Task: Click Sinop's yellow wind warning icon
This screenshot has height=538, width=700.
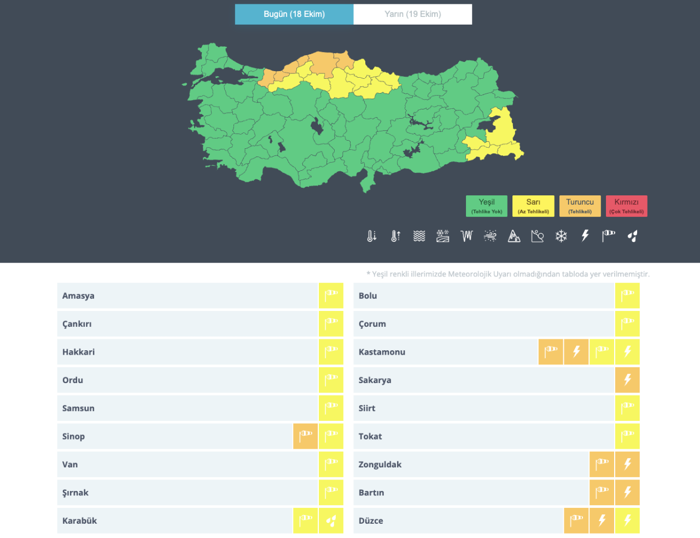Action: [x=331, y=436]
